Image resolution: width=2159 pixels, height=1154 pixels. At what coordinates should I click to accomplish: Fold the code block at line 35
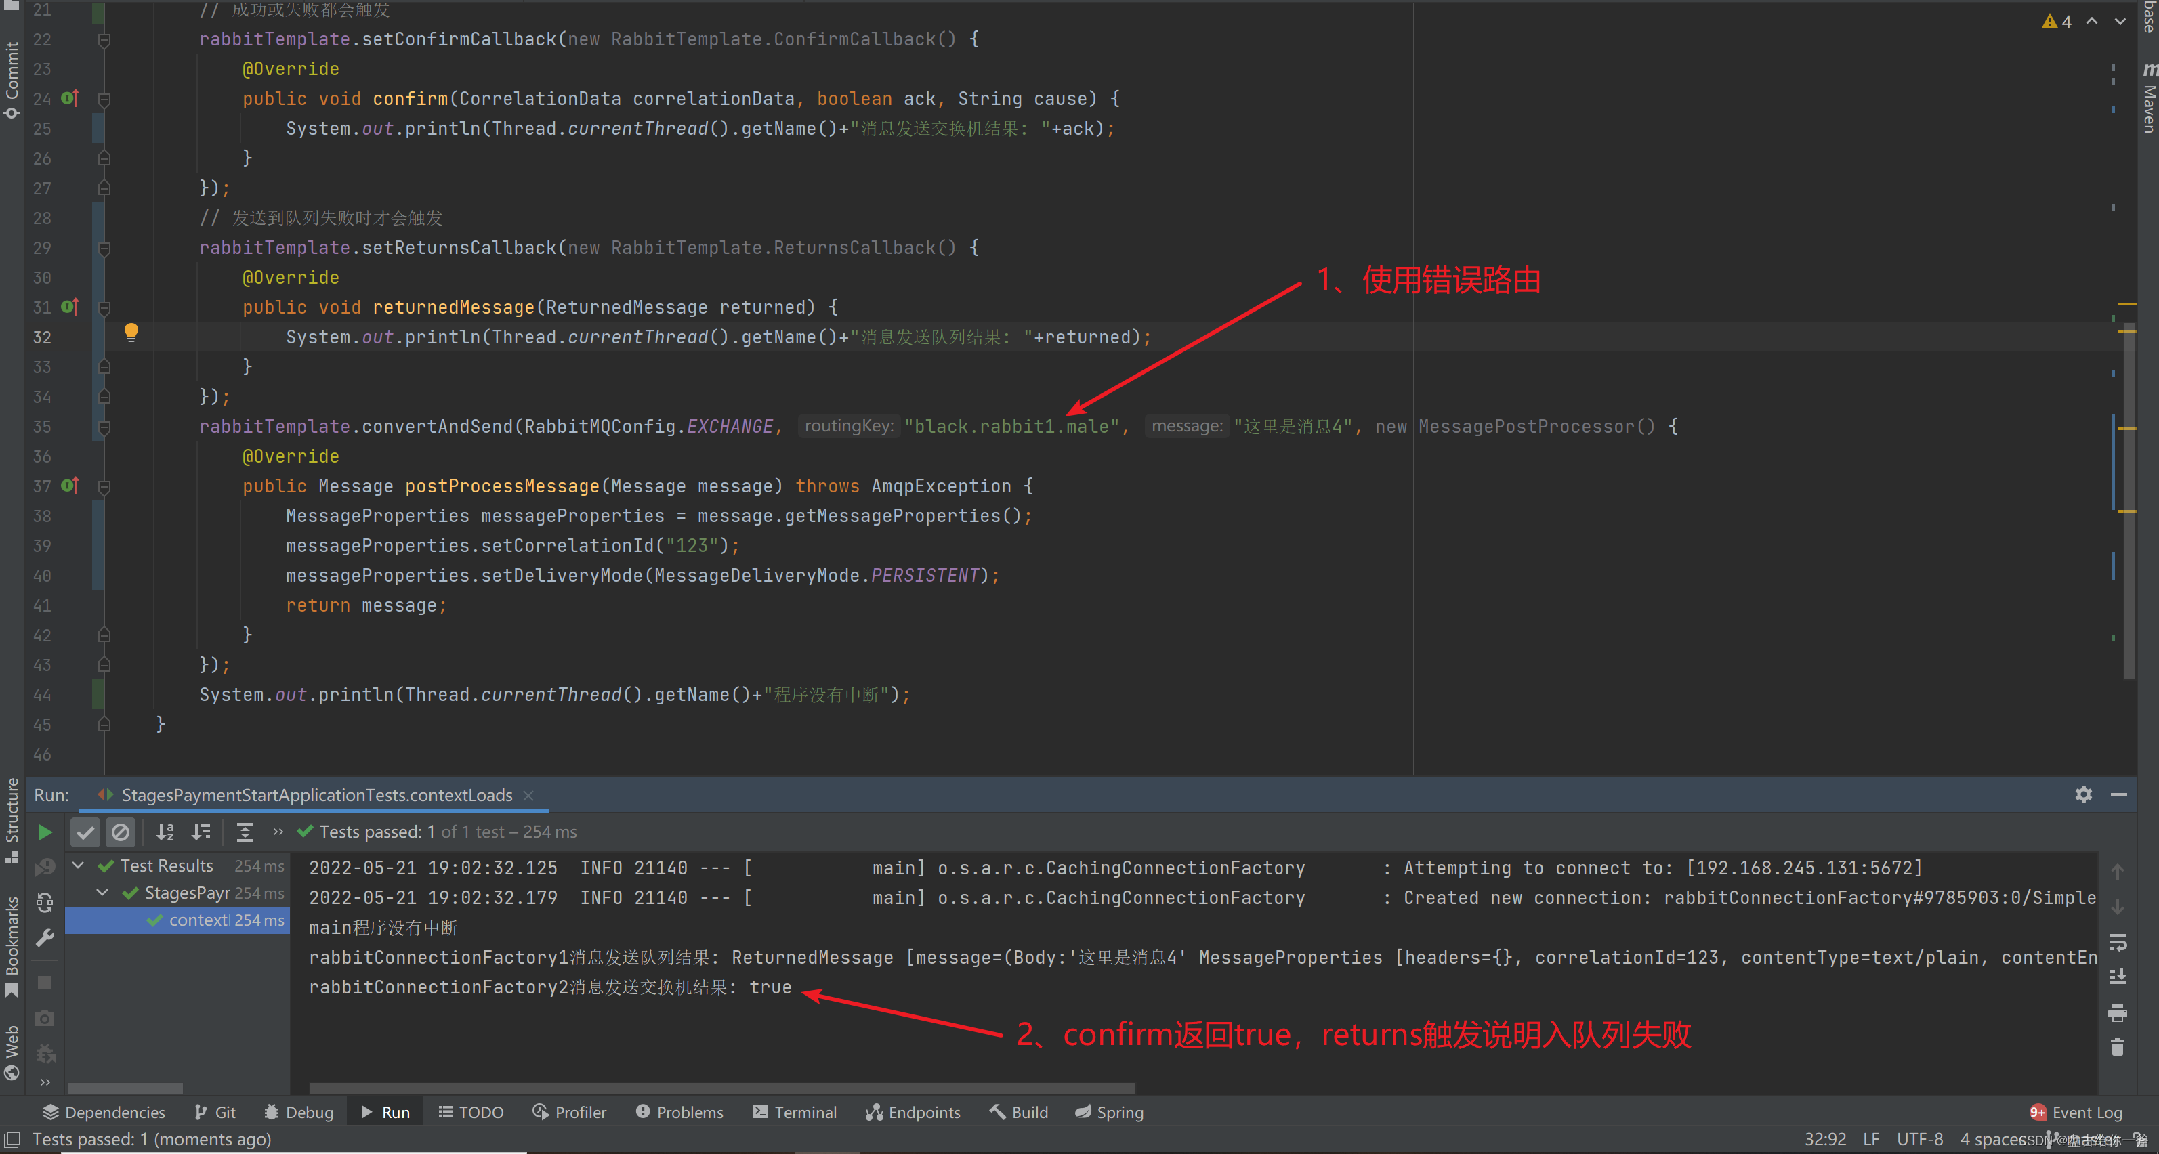[104, 427]
